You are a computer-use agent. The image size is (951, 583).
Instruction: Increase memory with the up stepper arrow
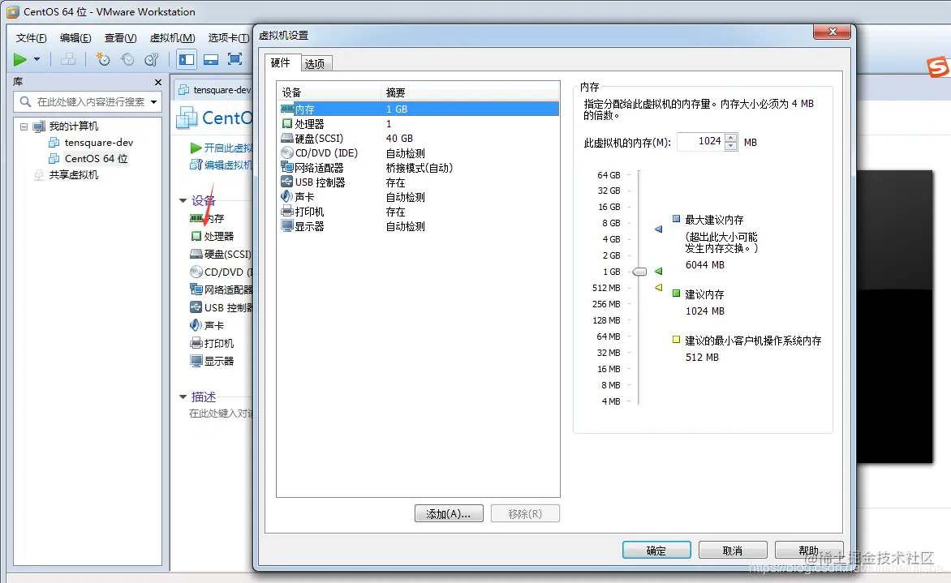coord(731,138)
